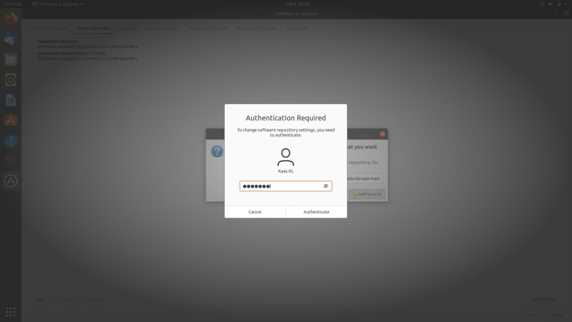Click the network icon in system tray

[x=542, y=4]
